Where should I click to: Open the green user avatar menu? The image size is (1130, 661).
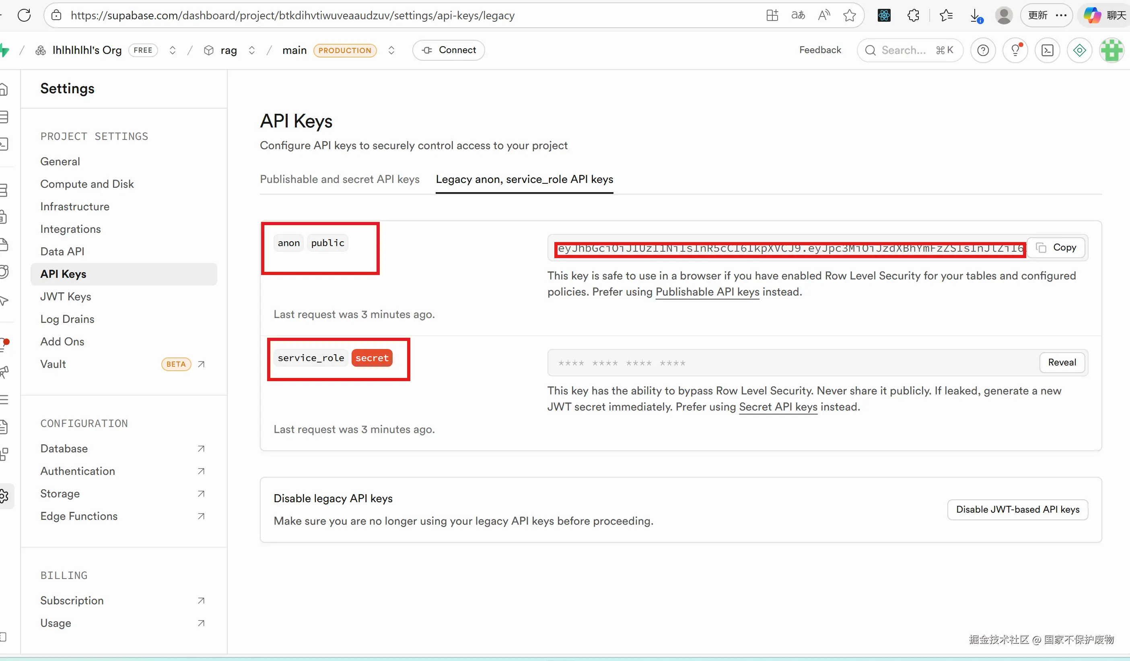1111,50
